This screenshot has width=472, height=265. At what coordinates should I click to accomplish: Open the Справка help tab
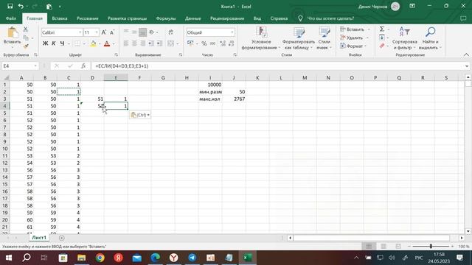pos(279,18)
